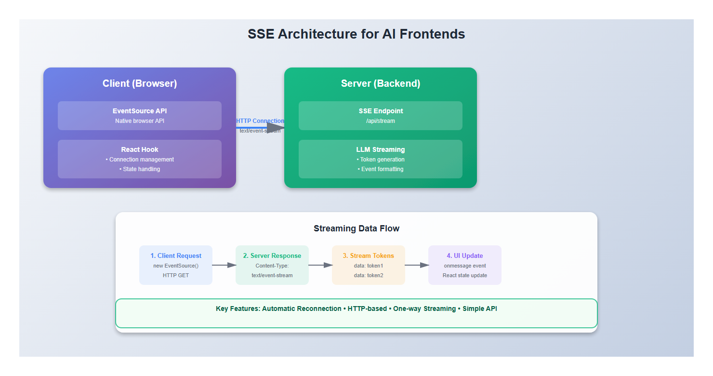The image size is (713, 376).
Task: Click arrow from Stream Tokens to UI Update
Action: [x=417, y=265]
